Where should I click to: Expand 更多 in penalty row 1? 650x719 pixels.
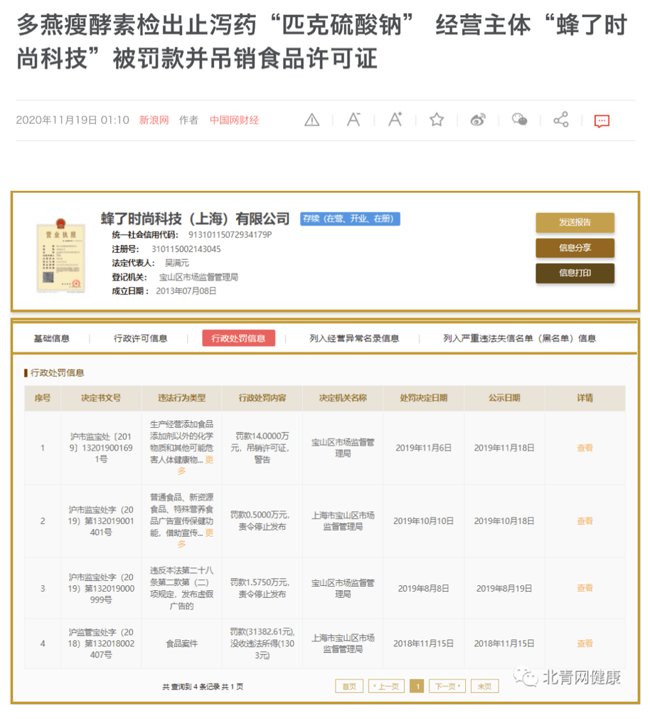(x=196, y=465)
